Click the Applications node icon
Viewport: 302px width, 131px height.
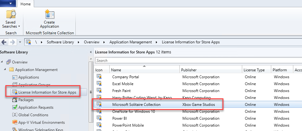(x=15, y=77)
